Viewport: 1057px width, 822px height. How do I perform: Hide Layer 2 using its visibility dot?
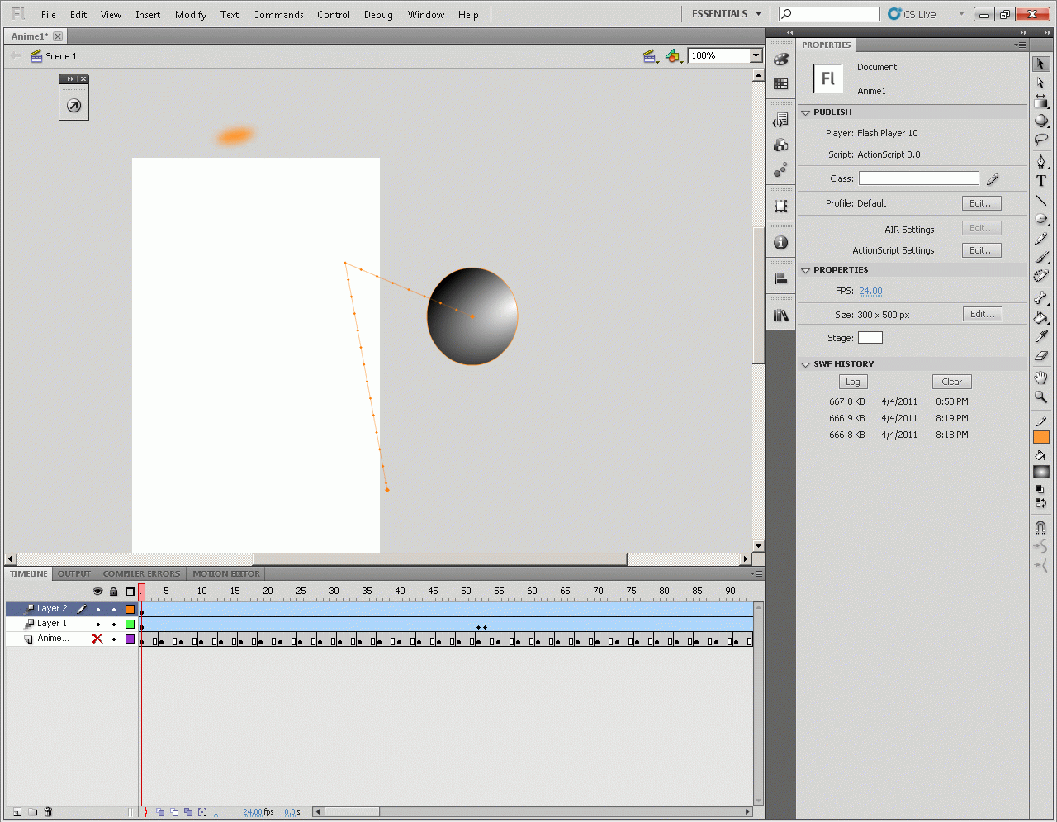coord(98,609)
